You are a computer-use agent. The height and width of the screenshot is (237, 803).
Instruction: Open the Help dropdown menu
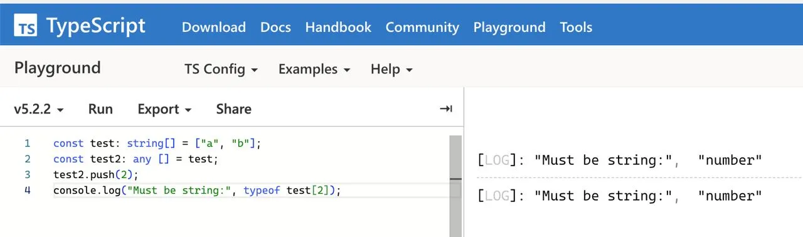(391, 69)
